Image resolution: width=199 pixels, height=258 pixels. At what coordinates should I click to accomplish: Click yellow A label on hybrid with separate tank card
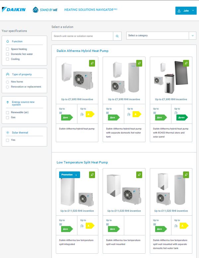coord(137,114)
